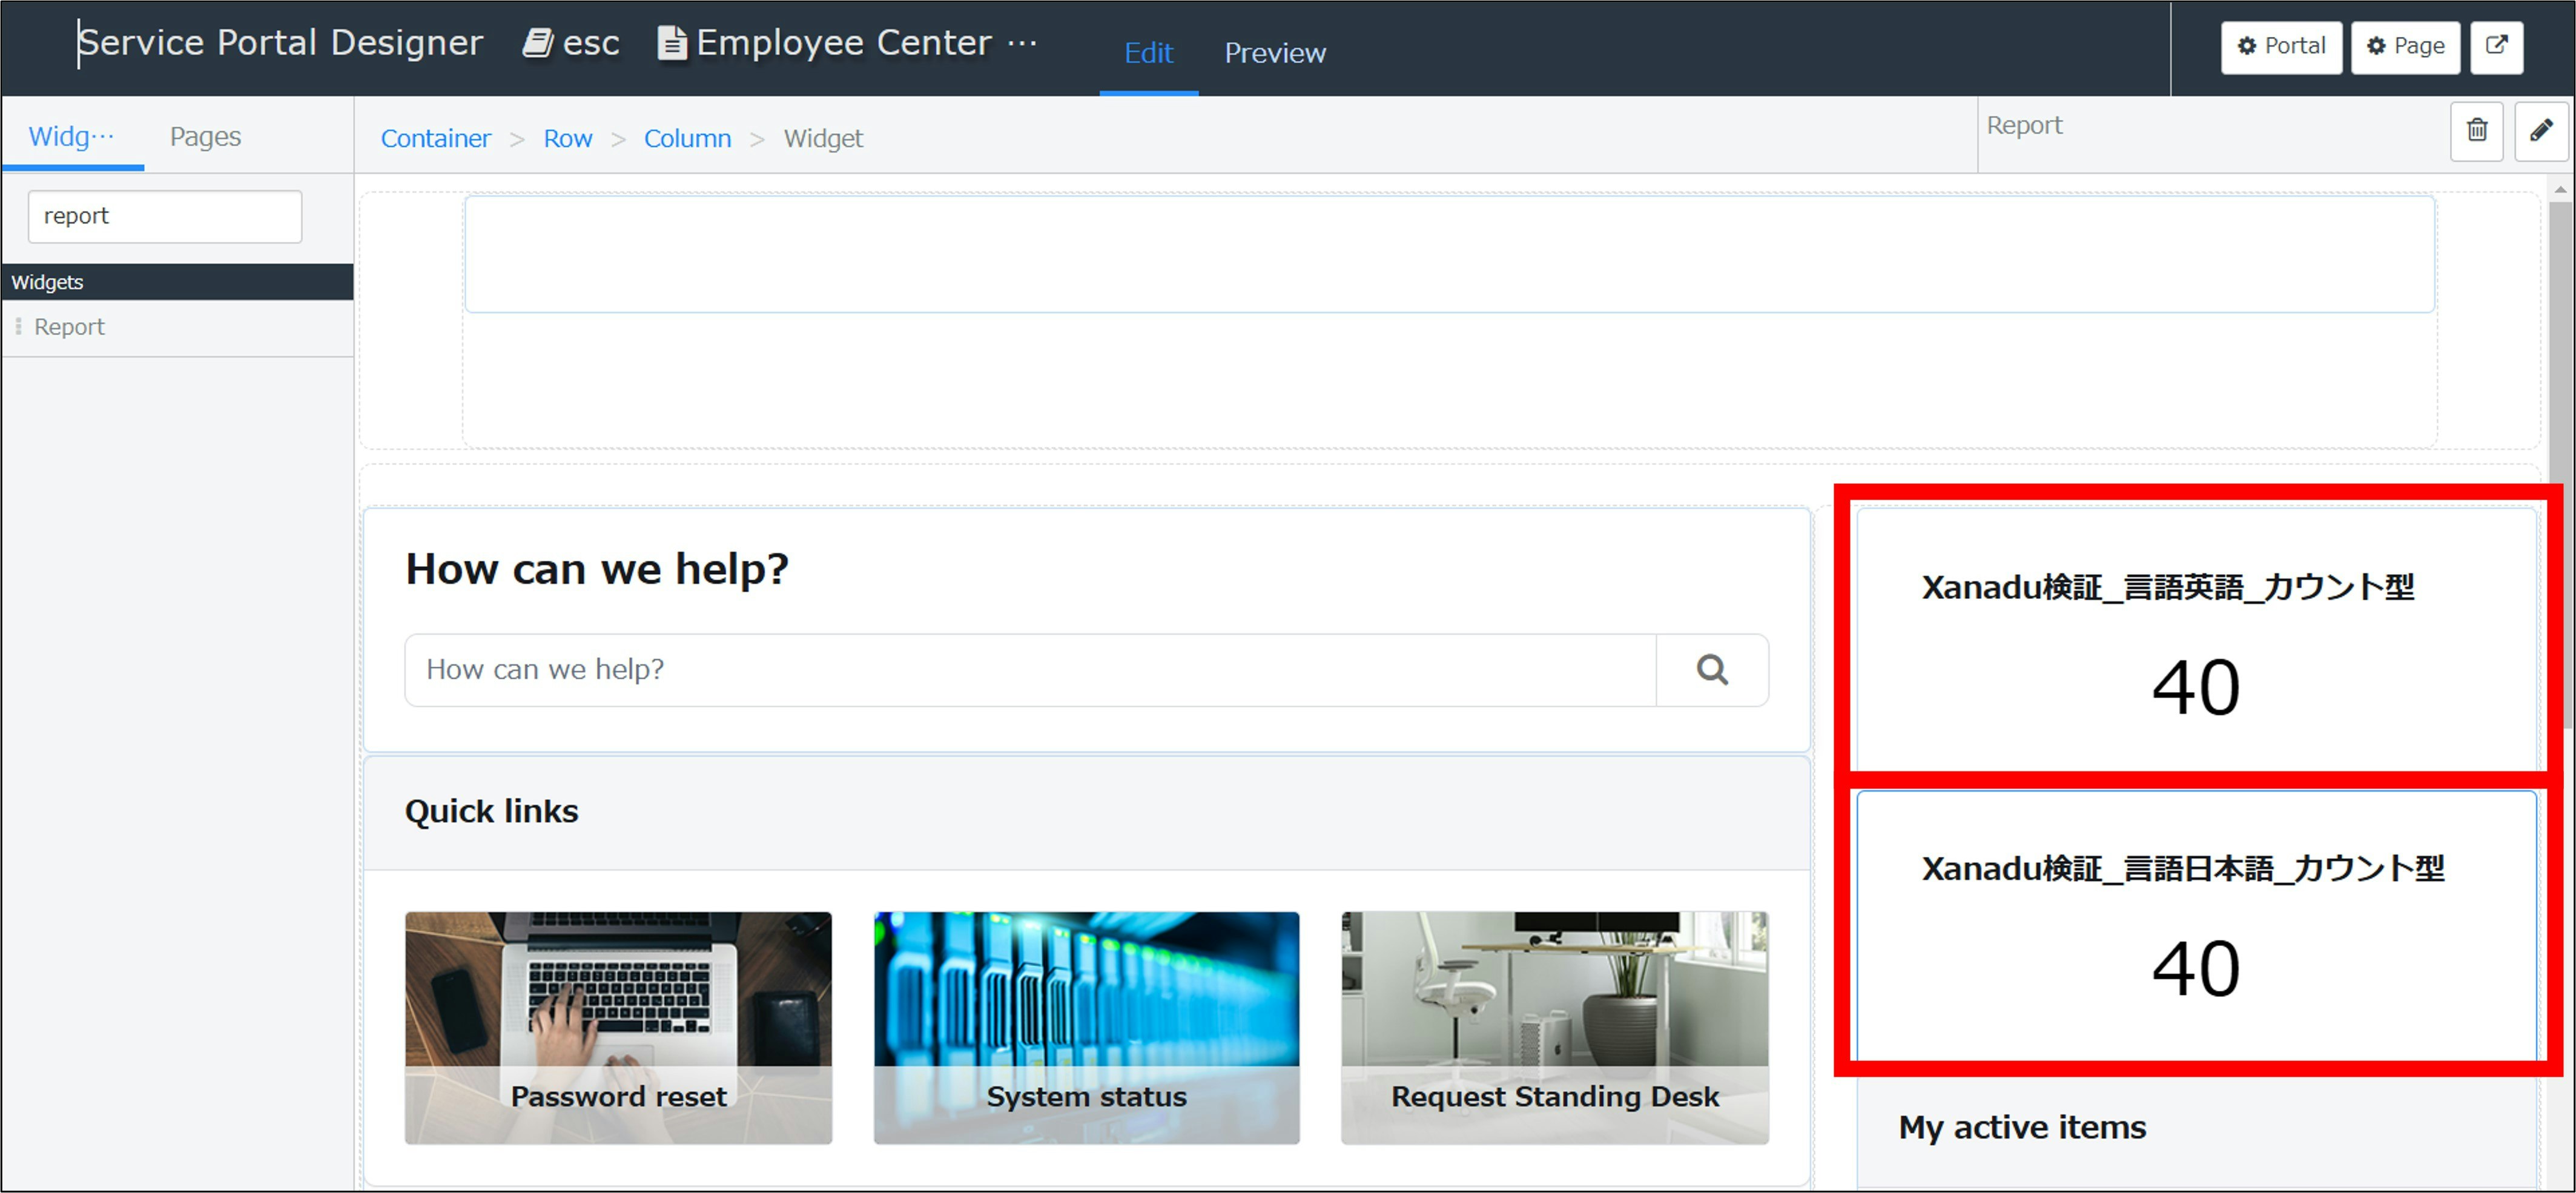Screen dimensions: 2576x1193
Task: Grab the Report widget drag handle
Action: [x=18, y=327]
